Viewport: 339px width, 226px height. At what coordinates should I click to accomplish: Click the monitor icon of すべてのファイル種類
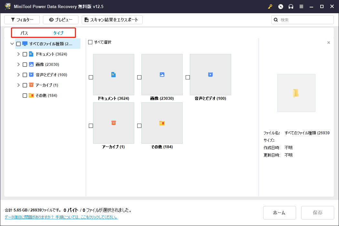[x=25, y=44]
